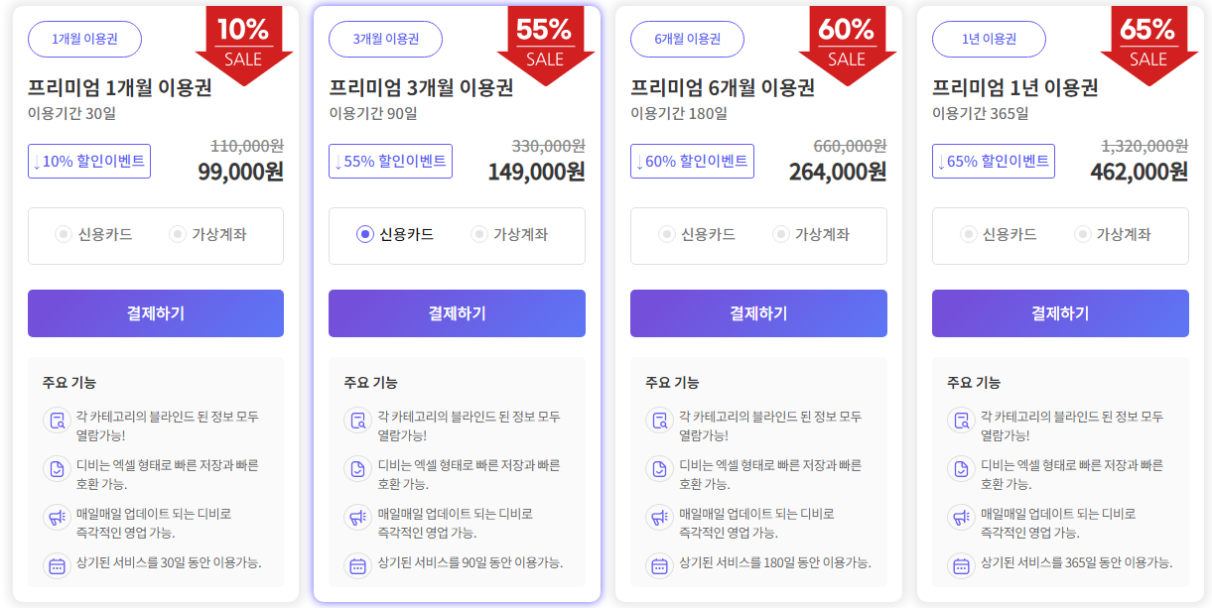This screenshot has width=1212, height=608.
Task: Select 신용카드 for the 6개월 이용권
Action: tap(667, 234)
